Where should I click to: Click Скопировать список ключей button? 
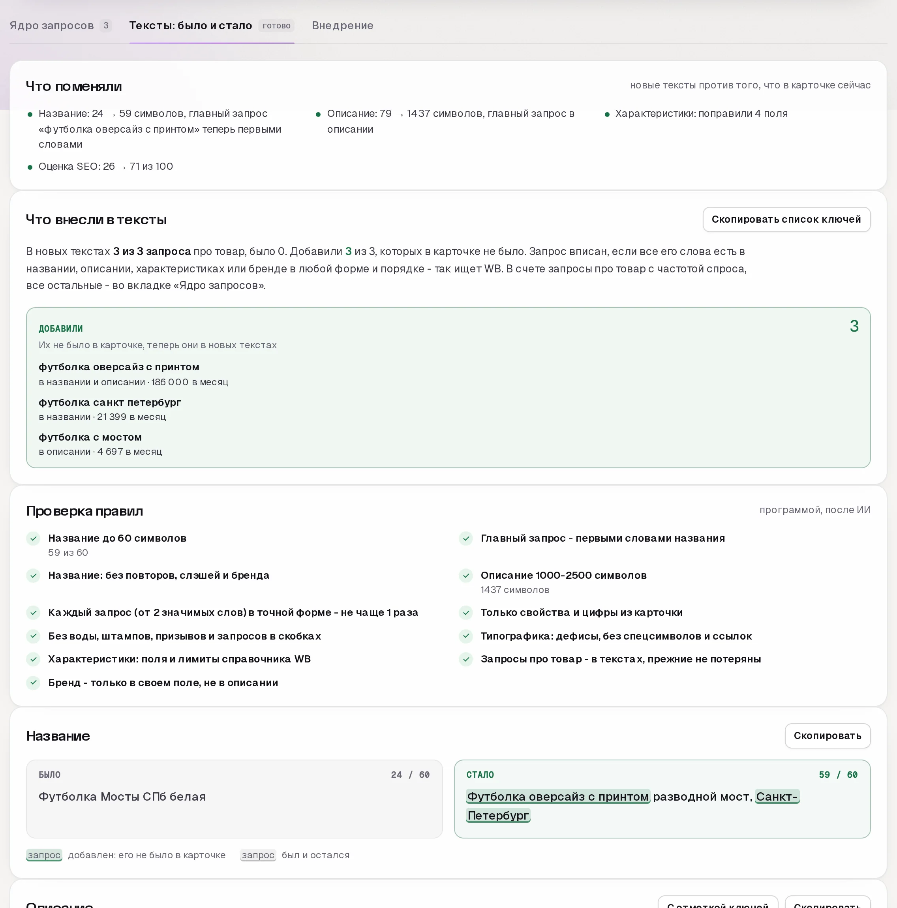[786, 219]
